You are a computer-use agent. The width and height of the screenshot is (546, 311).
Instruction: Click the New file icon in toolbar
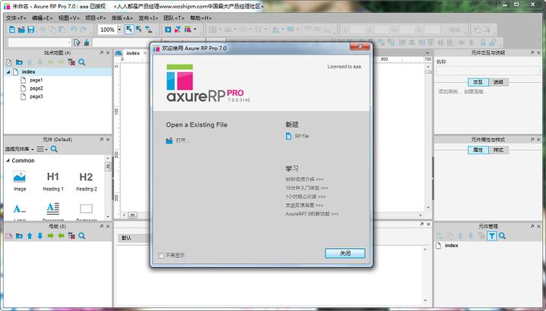[12, 30]
